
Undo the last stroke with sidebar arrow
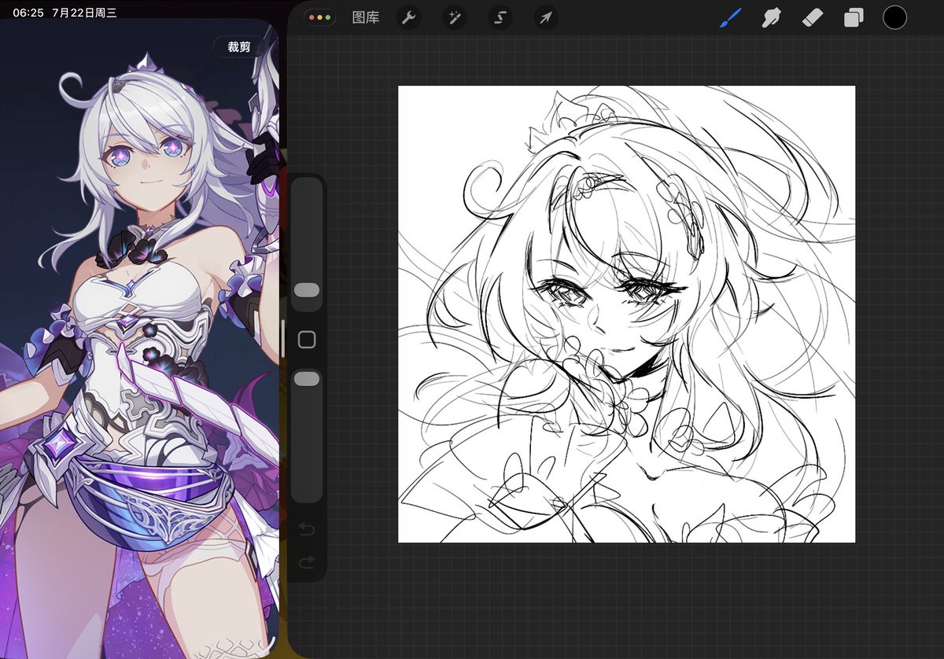(x=307, y=529)
